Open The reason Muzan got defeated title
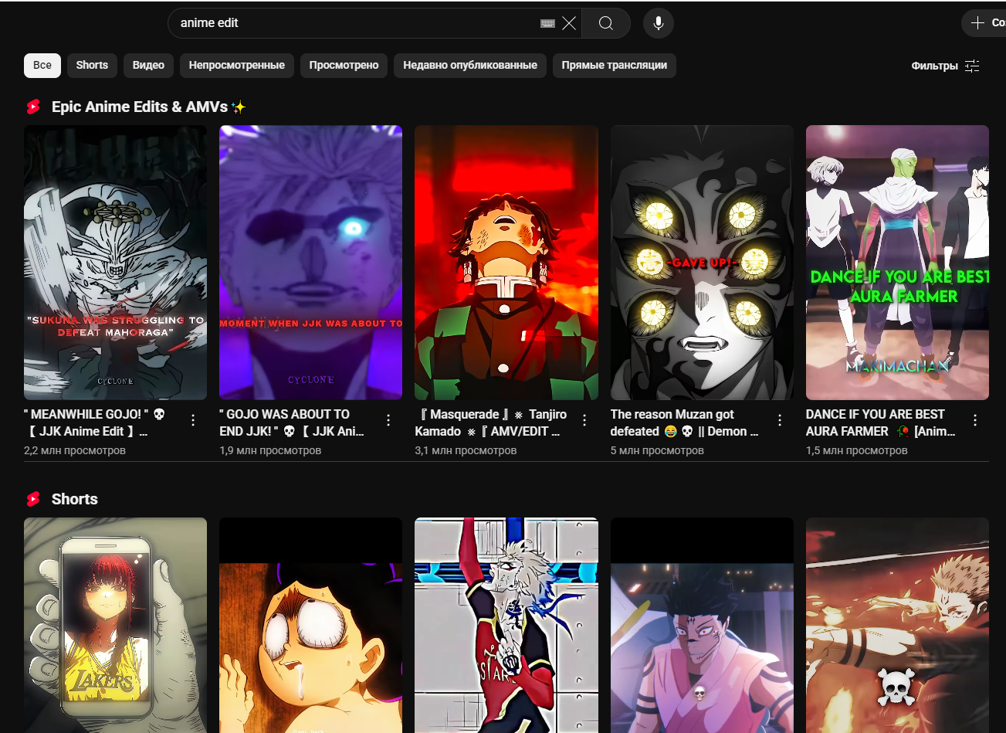The height and width of the screenshot is (733, 1006). [685, 422]
